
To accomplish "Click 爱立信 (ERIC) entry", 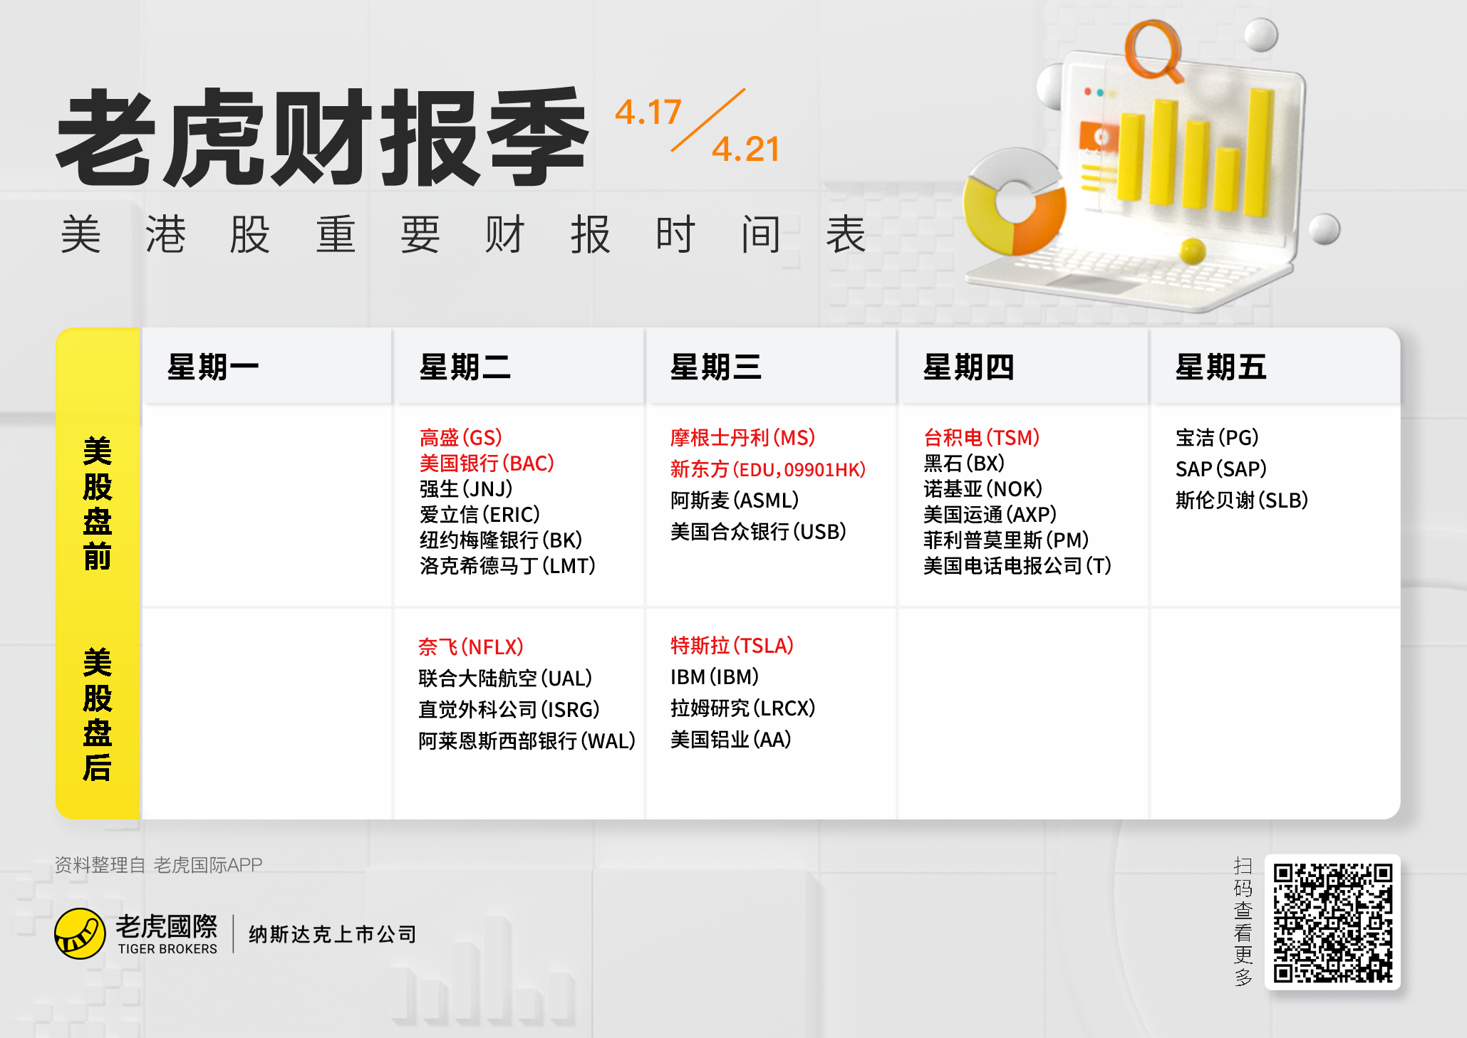I will (480, 514).
